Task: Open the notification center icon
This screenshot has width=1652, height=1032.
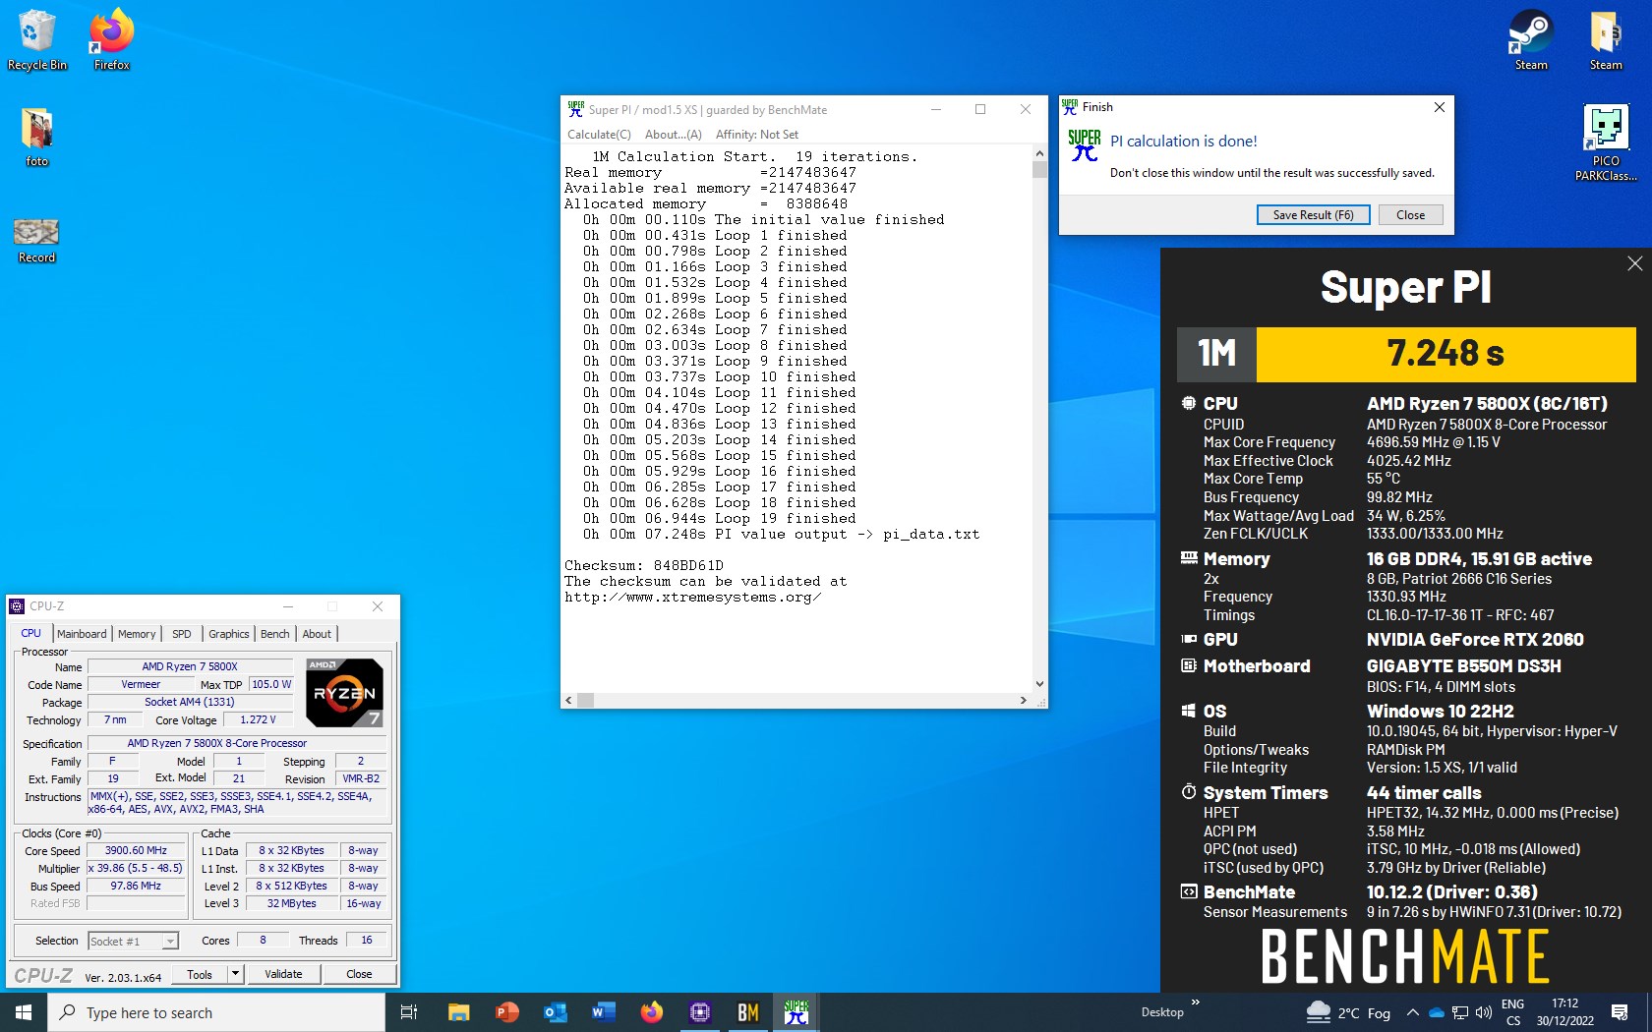Action: pos(1620,1012)
